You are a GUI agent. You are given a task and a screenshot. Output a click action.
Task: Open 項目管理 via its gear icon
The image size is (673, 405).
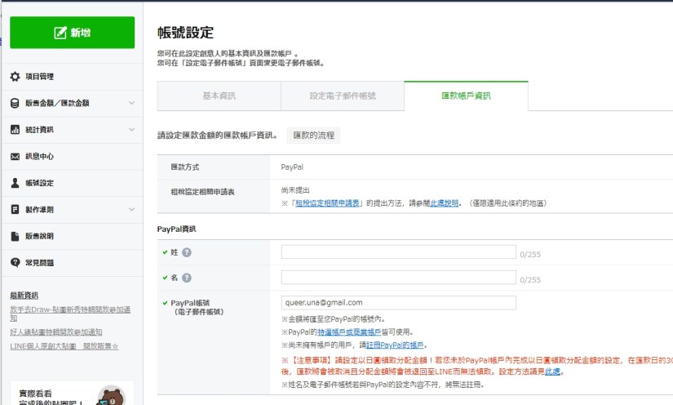15,77
